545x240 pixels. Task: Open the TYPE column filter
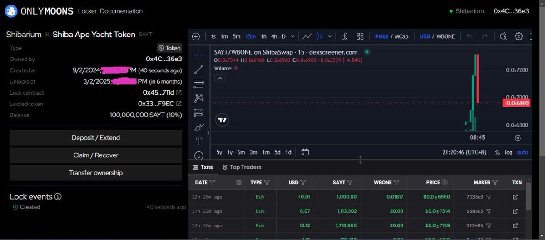pos(267,182)
